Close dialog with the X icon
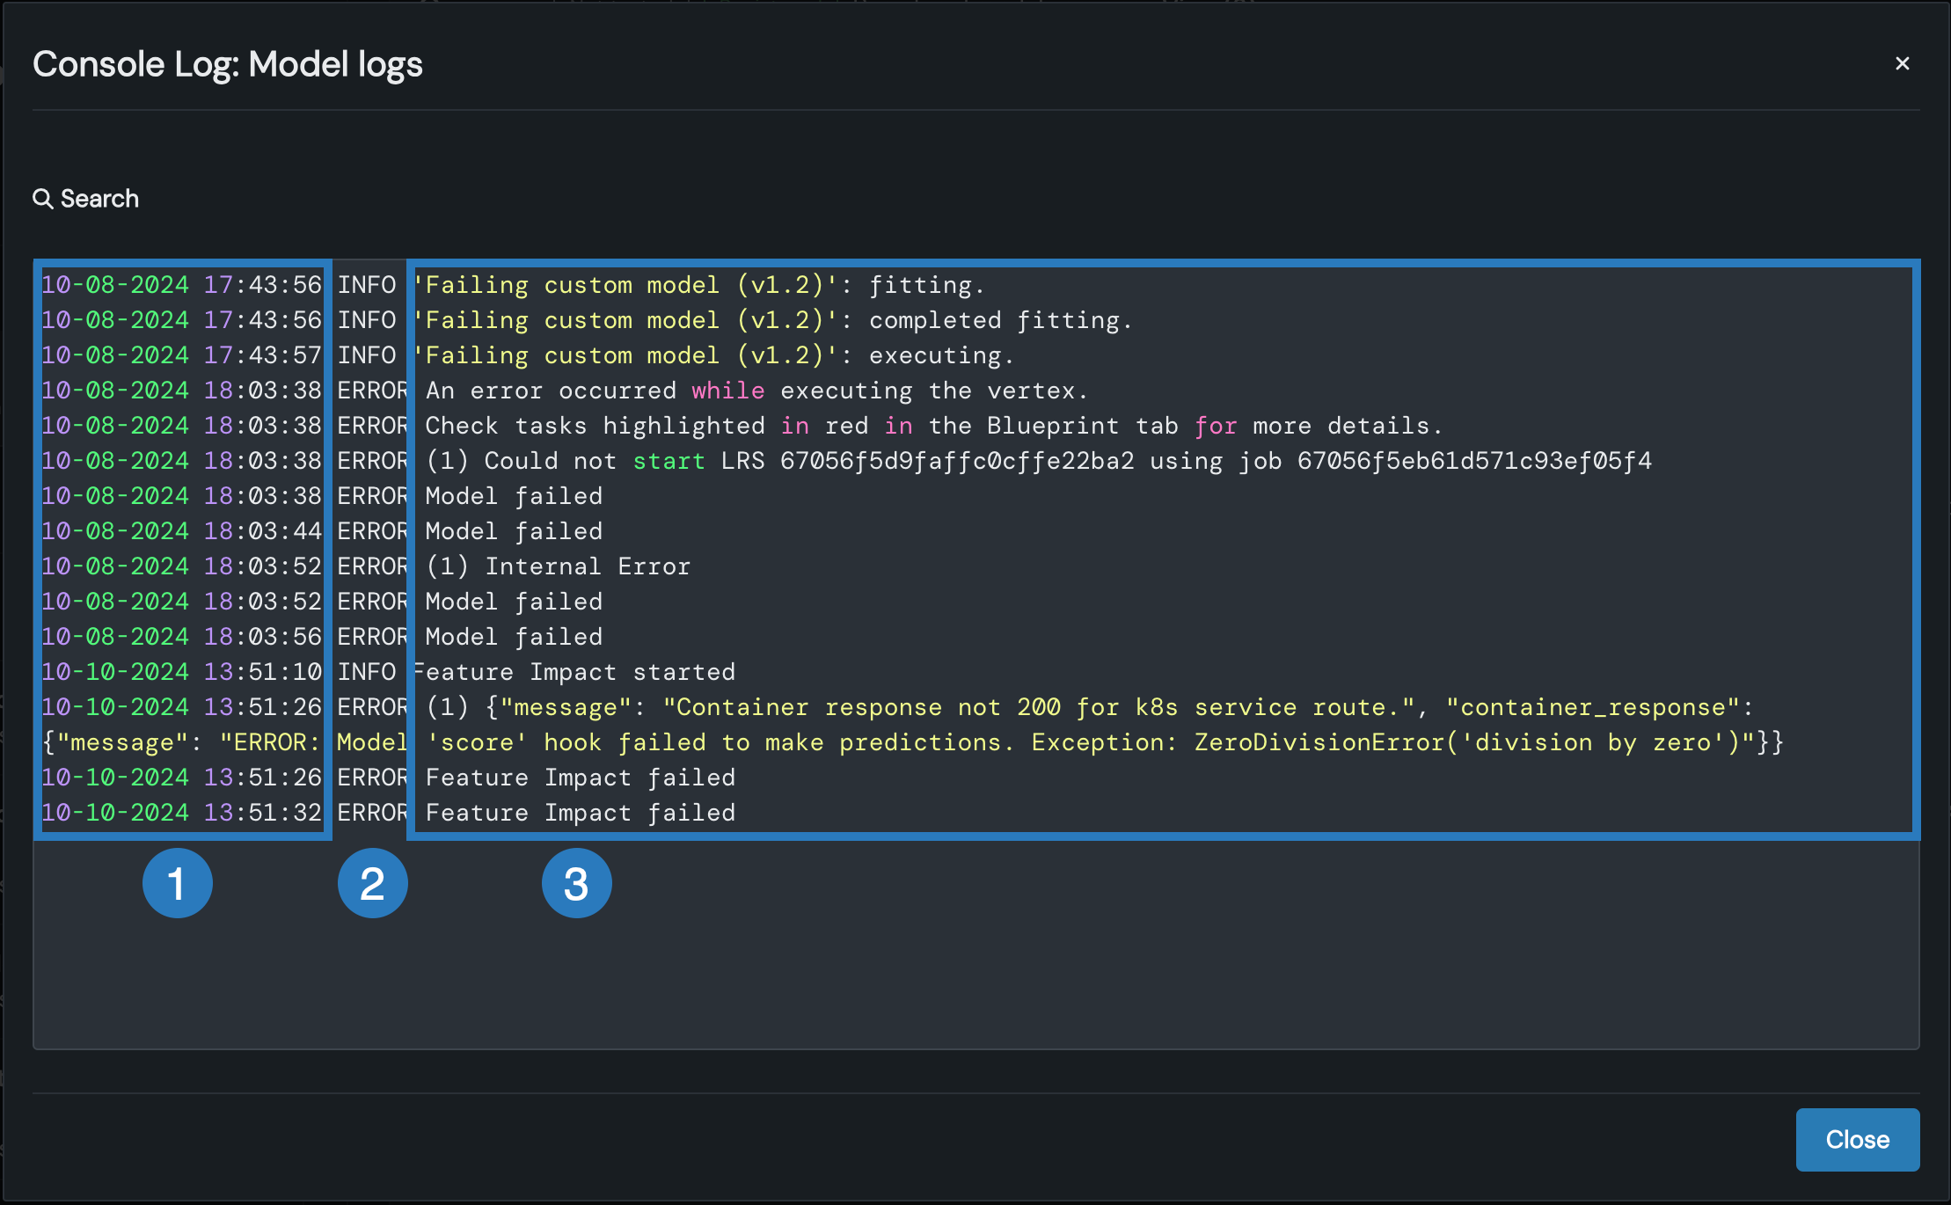 pos(1902,63)
